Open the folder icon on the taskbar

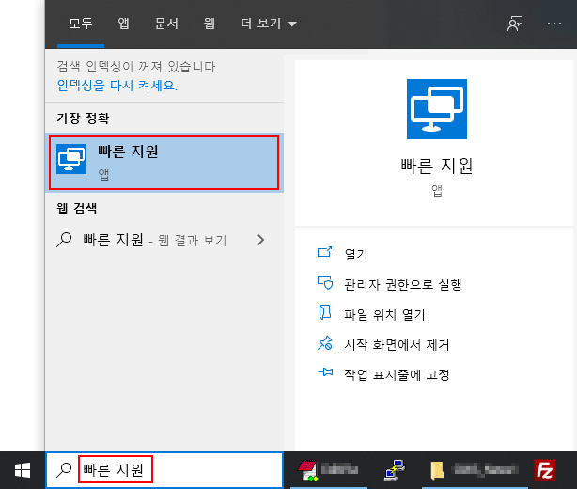[437, 470]
